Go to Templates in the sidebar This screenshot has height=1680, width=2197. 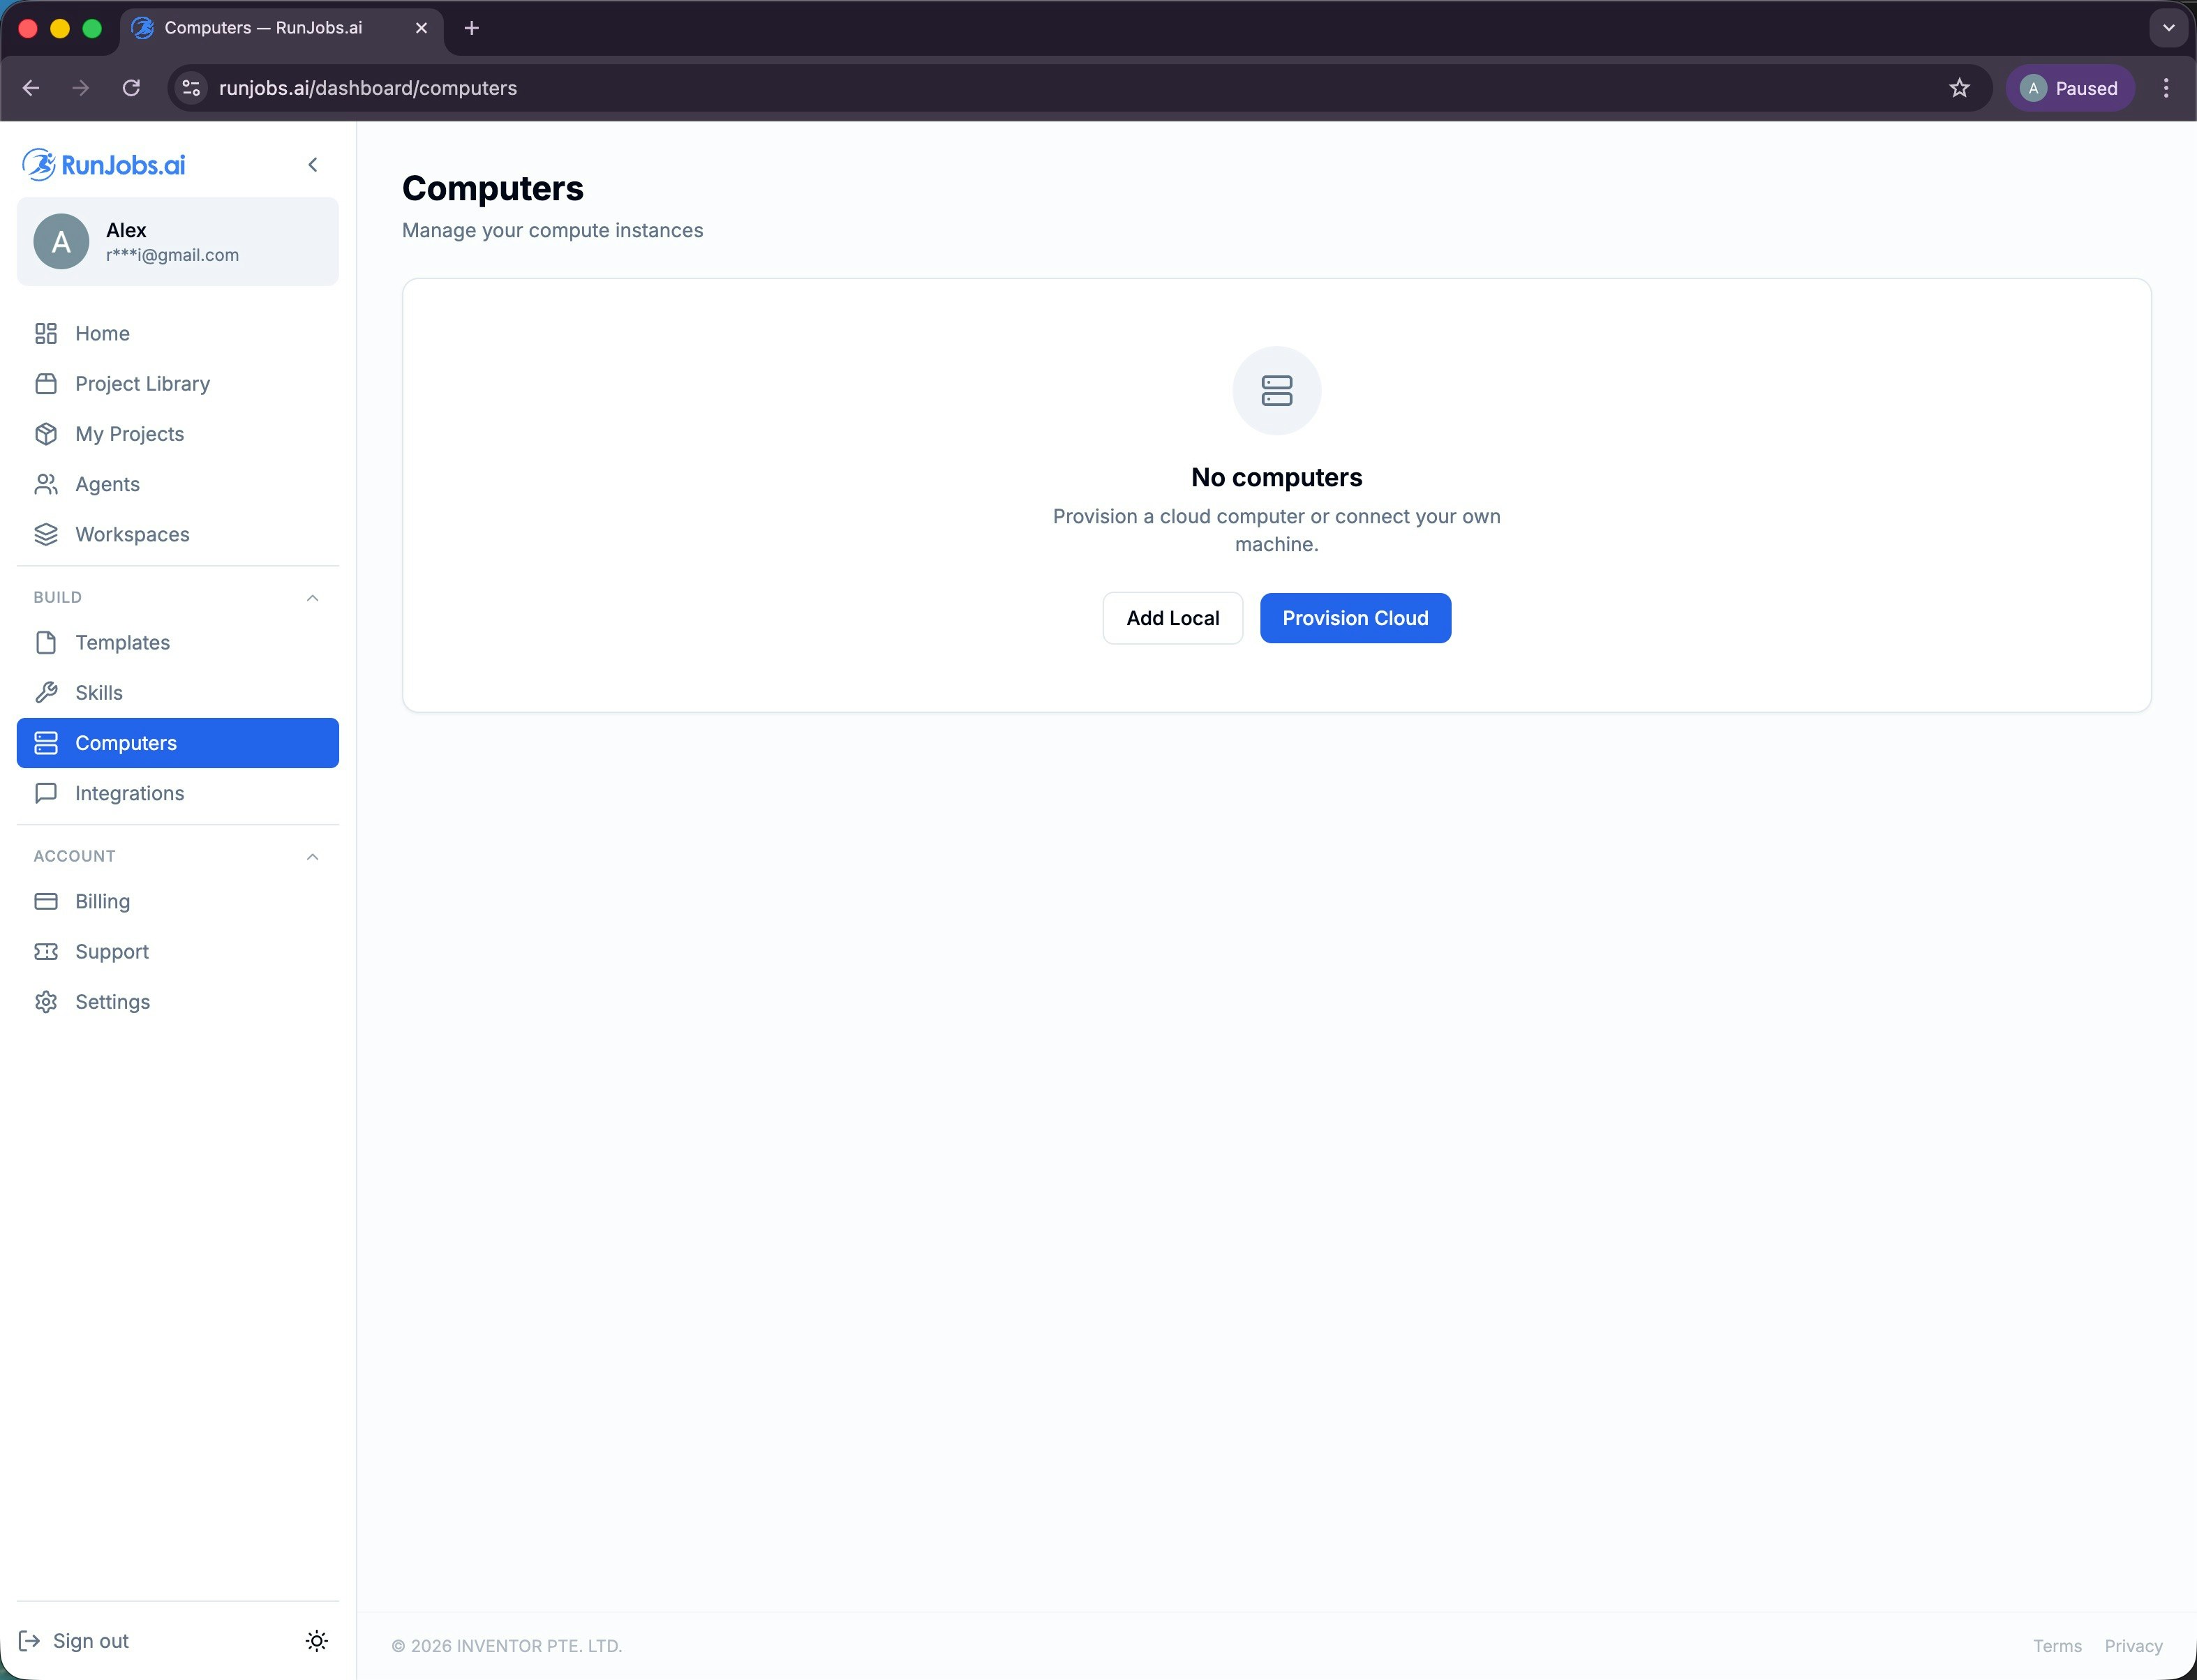click(x=122, y=642)
